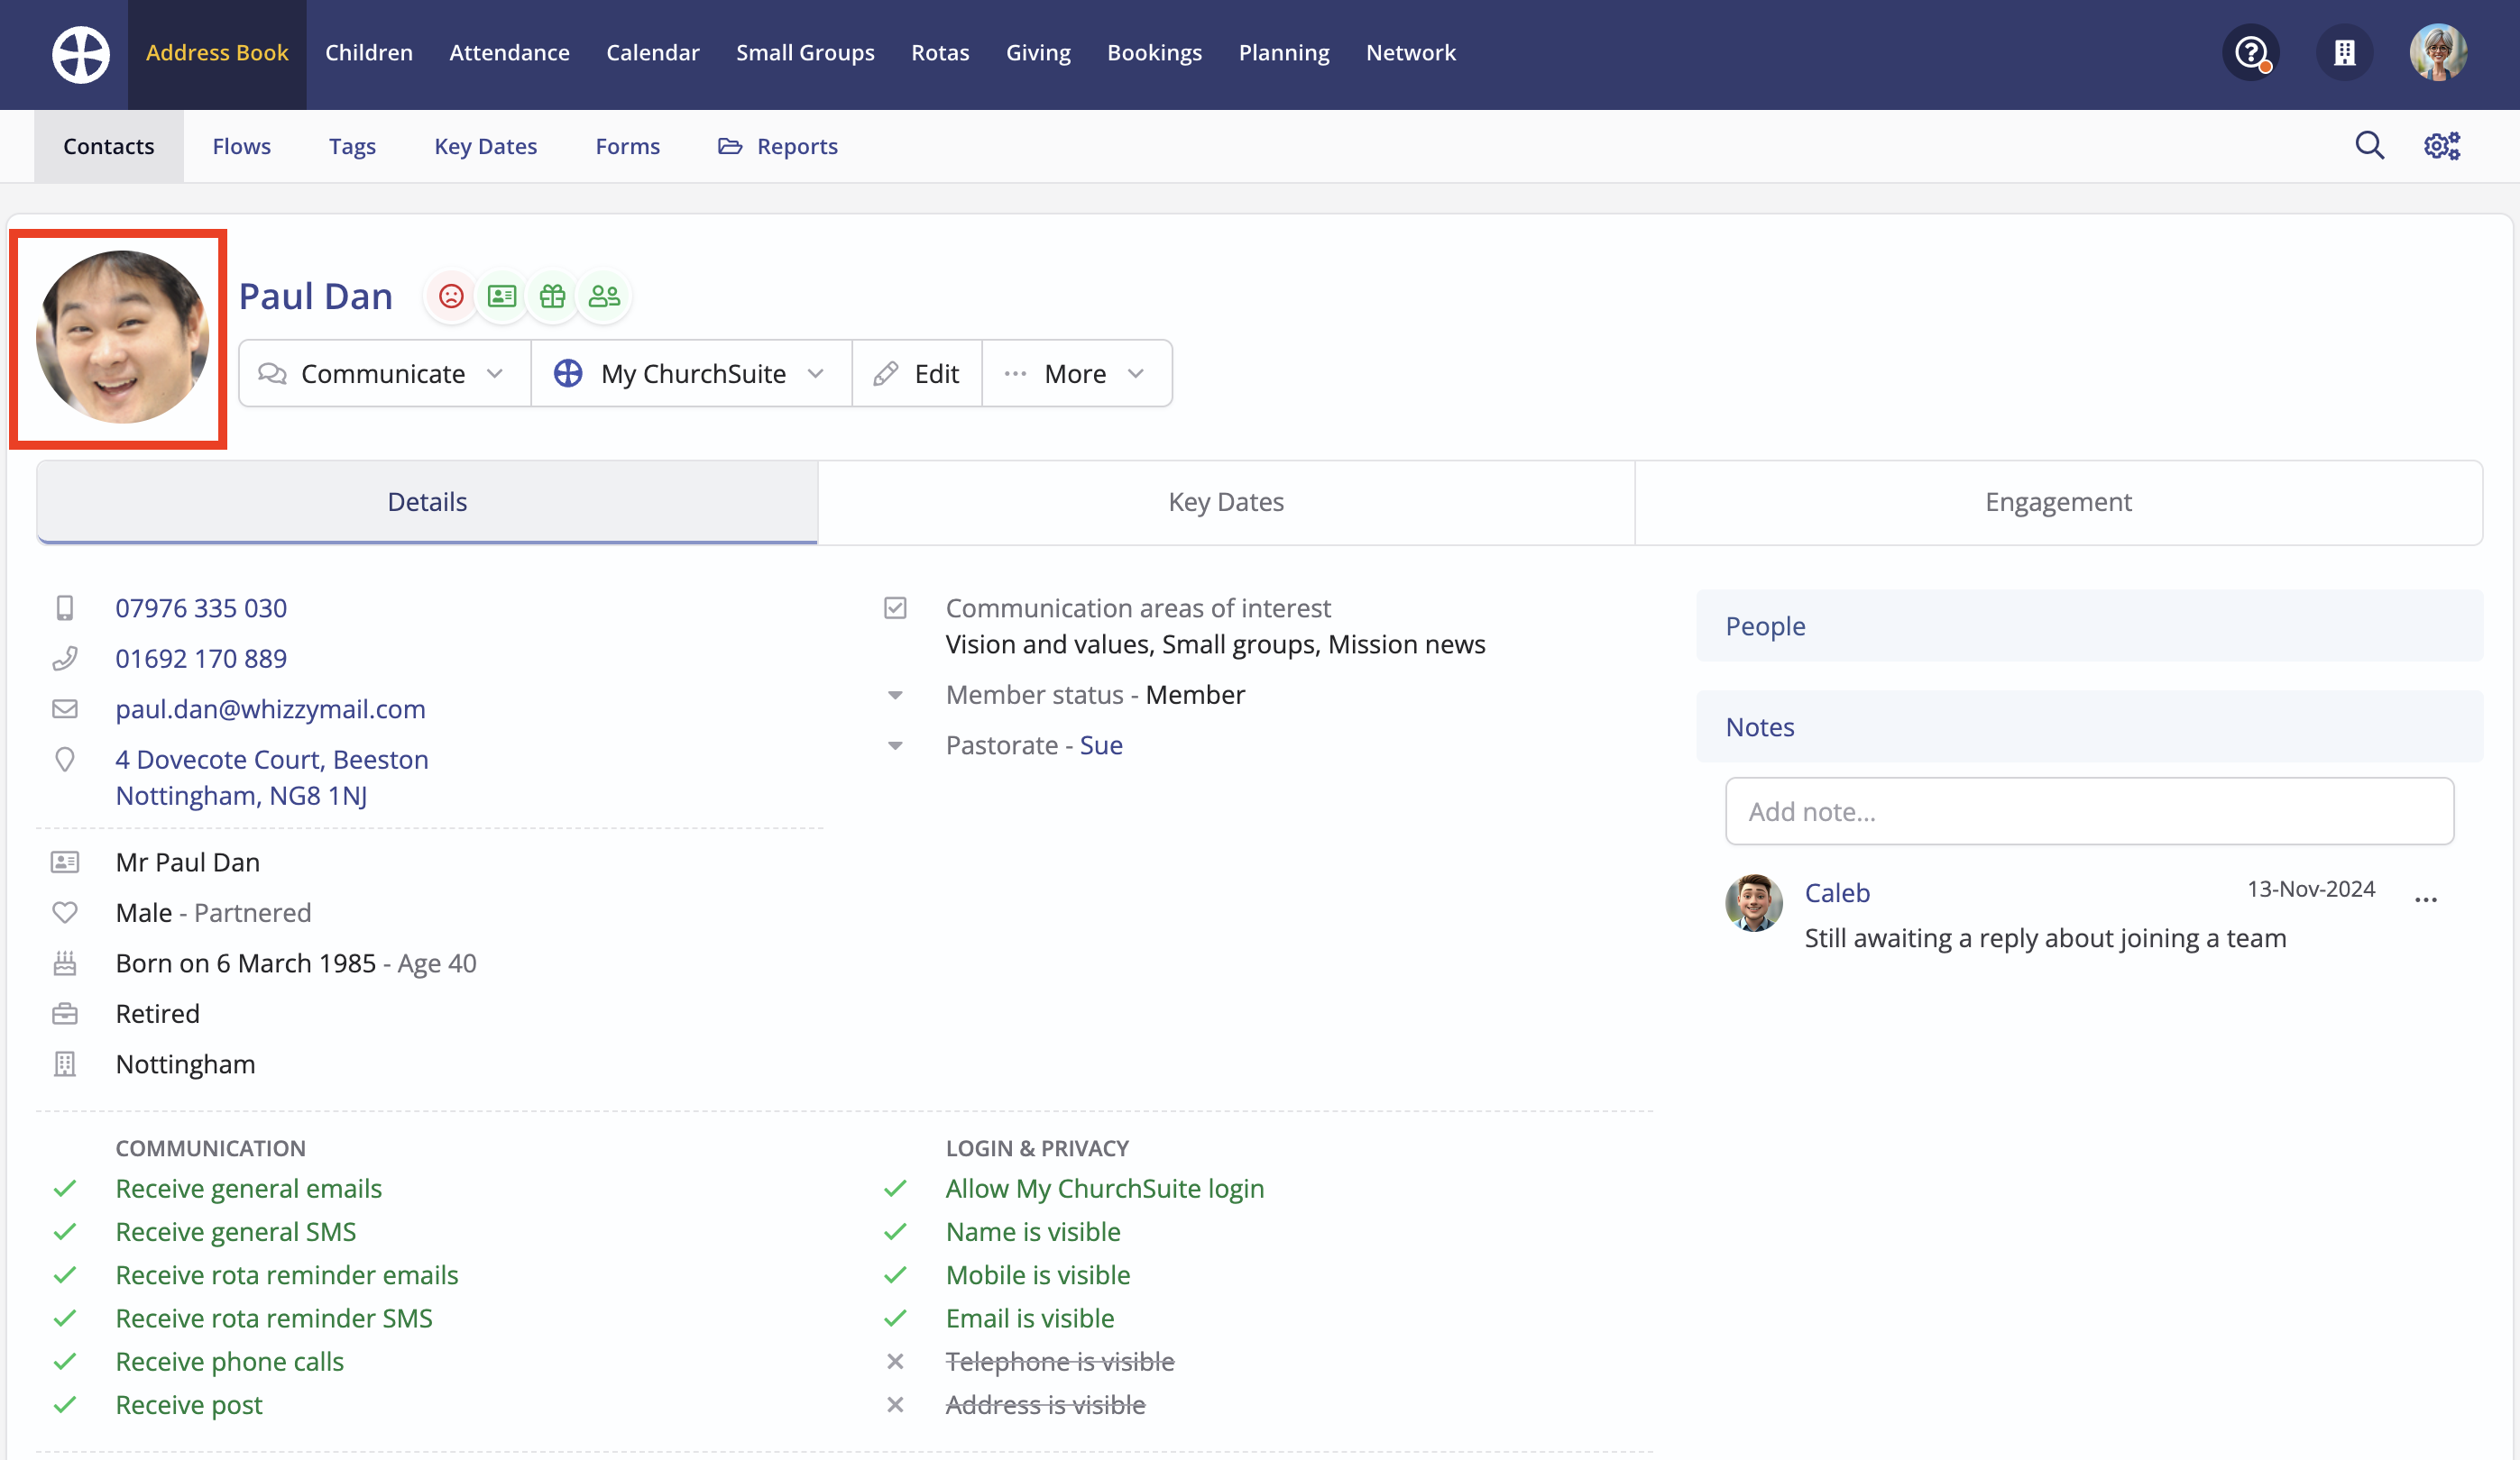2520x1460 pixels.
Task: Open the Network module
Action: coord(1411,53)
